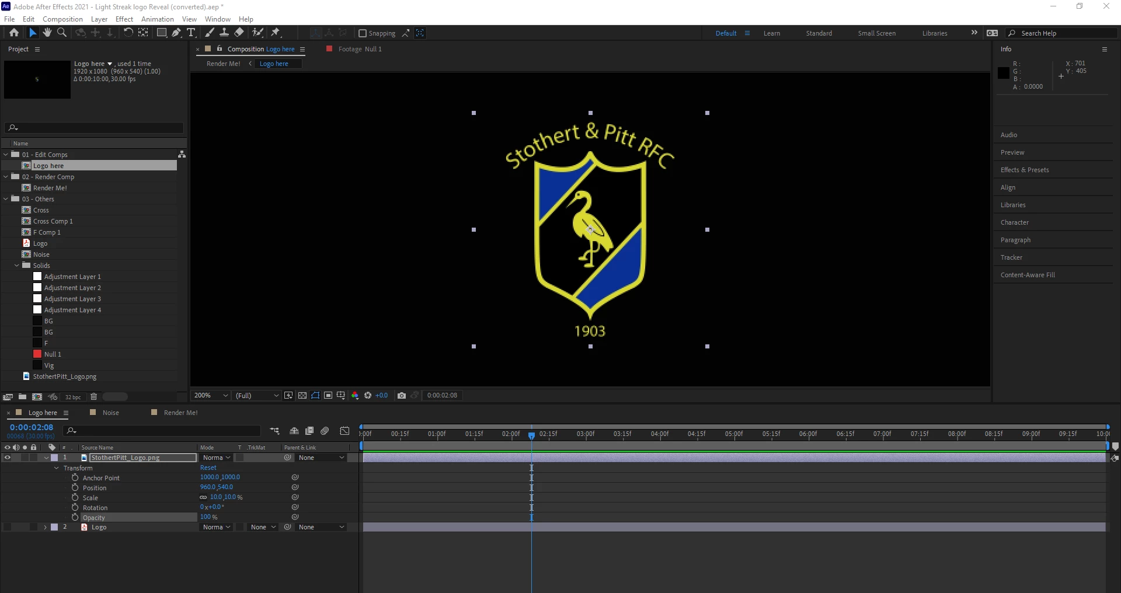
Task: Collapse the Transform property group
Action: tap(57, 468)
